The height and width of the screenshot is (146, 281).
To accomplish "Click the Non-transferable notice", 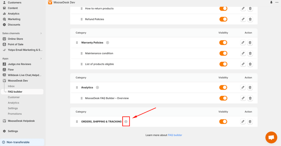I will point(22,142).
